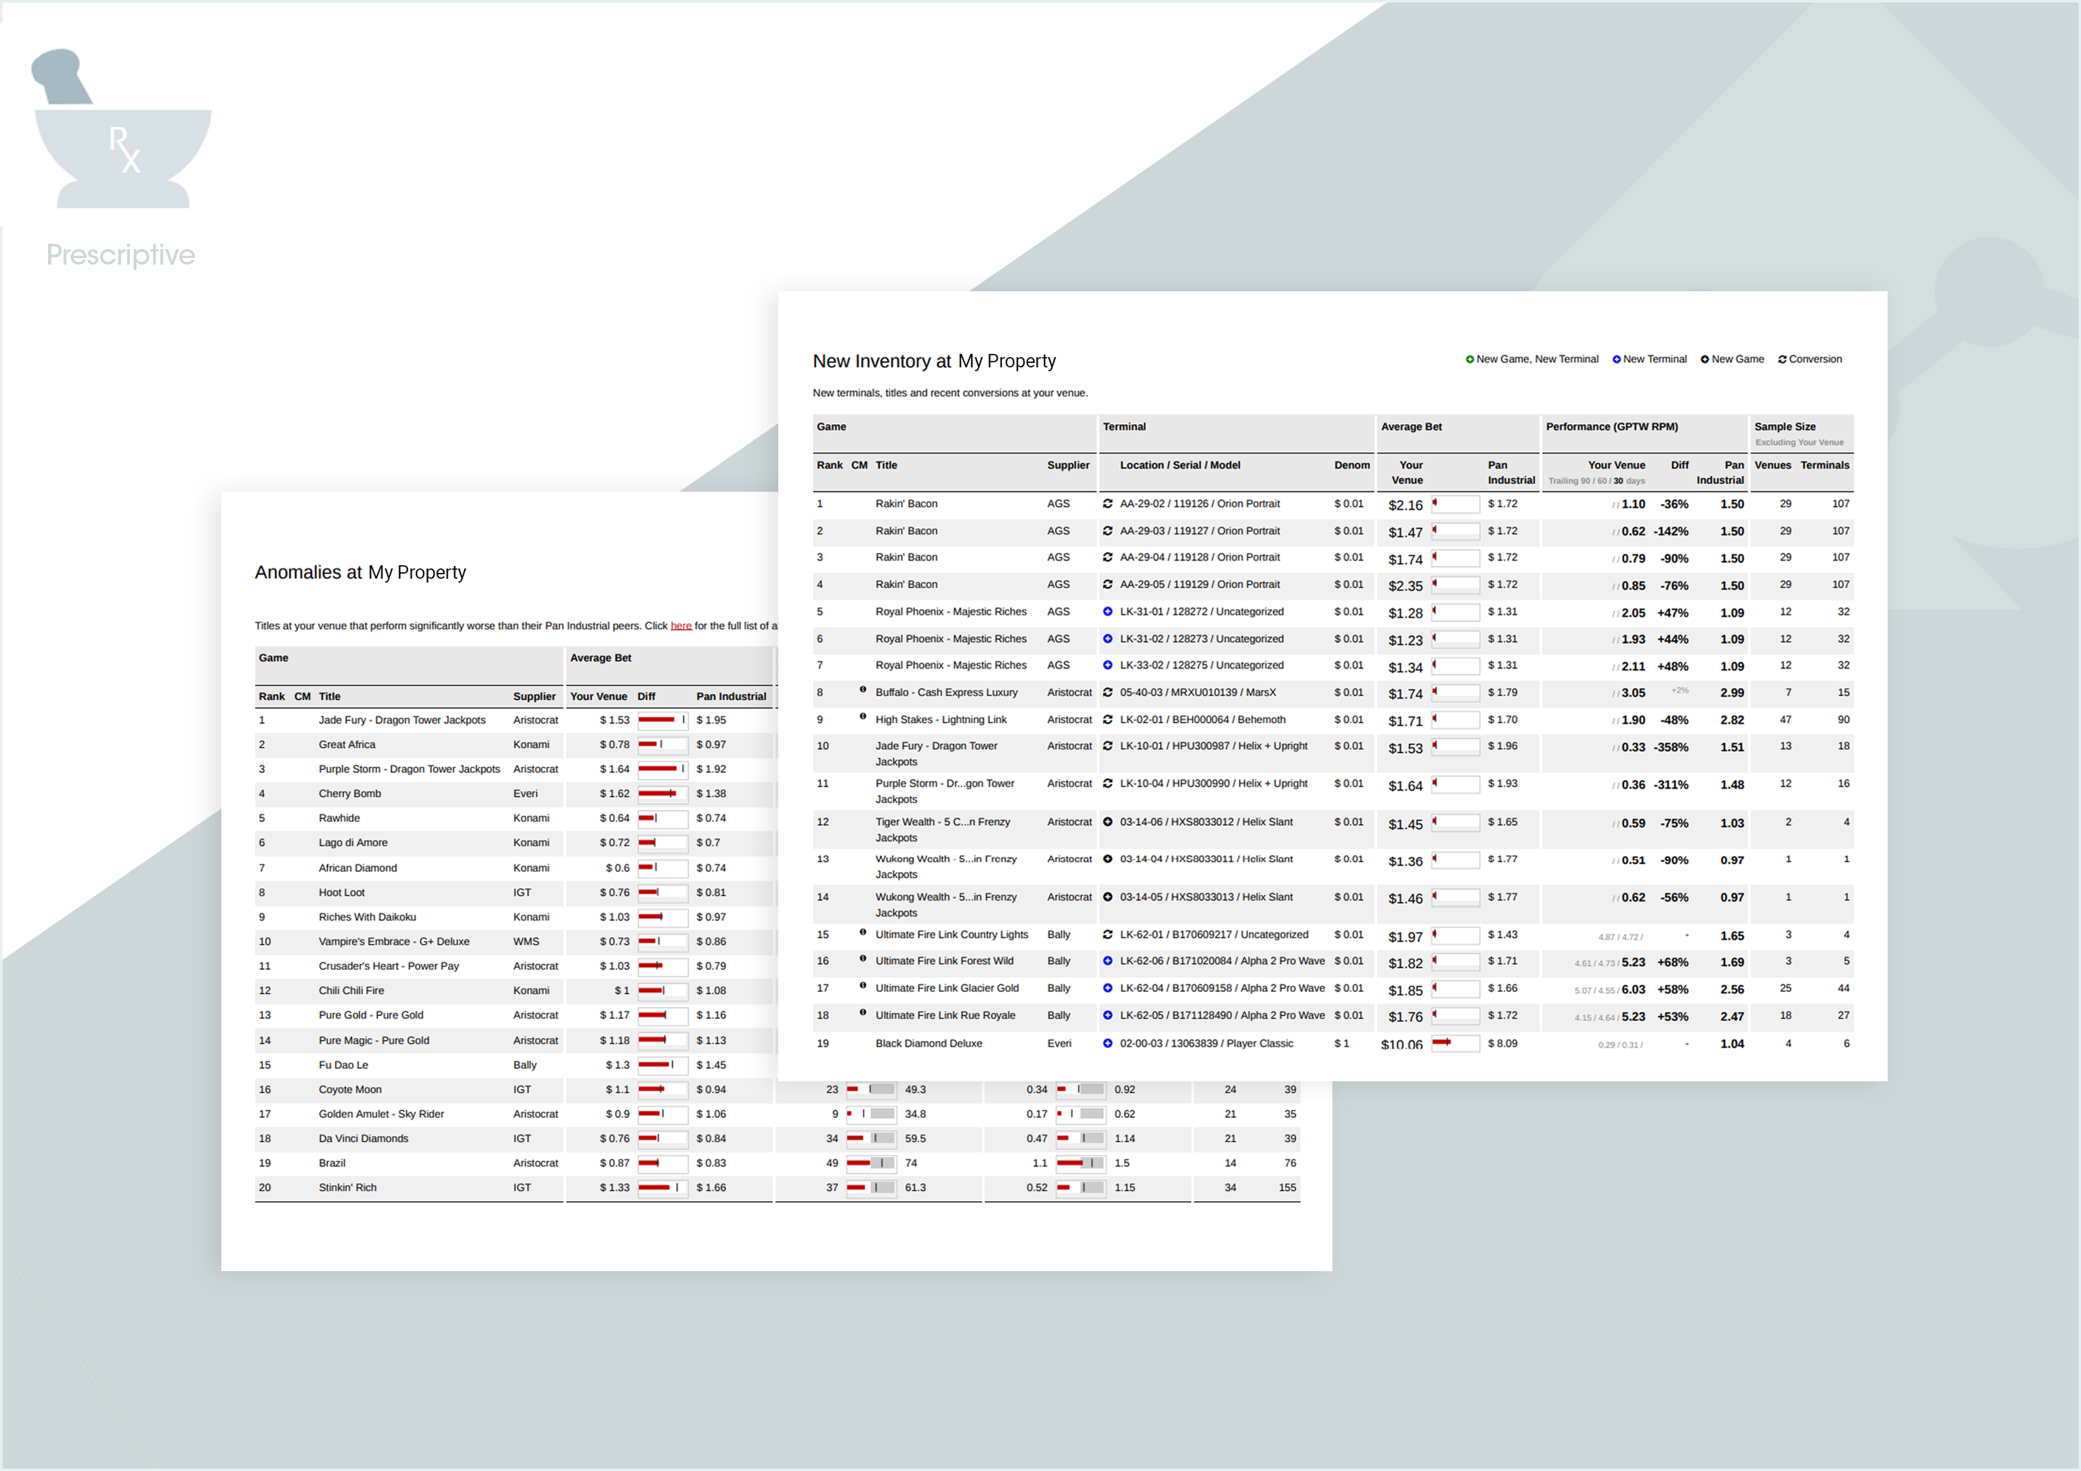Click the new terminal icon beside LK-62-04 Alpha 2 Pro Wave
This screenshot has width=2081, height=1471.
tap(1107, 988)
